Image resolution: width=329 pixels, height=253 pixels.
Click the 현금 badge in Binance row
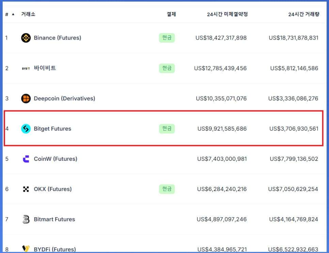[x=167, y=38]
